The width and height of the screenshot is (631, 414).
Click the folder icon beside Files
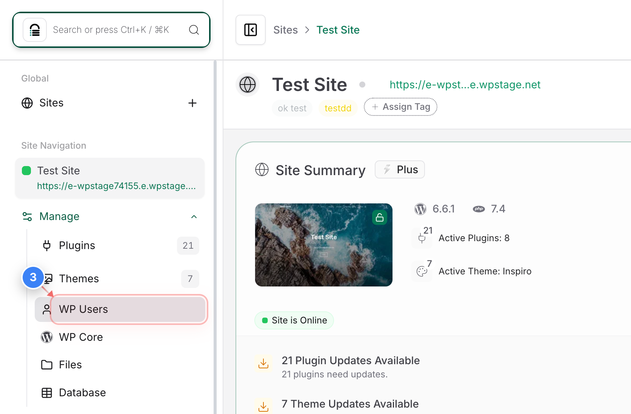47,365
